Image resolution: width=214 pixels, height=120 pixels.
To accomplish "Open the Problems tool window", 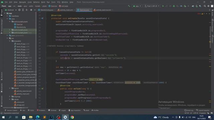I will (41, 110).
